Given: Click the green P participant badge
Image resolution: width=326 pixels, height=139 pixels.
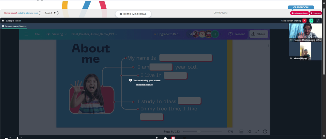Looking at the screenshot, I should click(x=311, y=21).
